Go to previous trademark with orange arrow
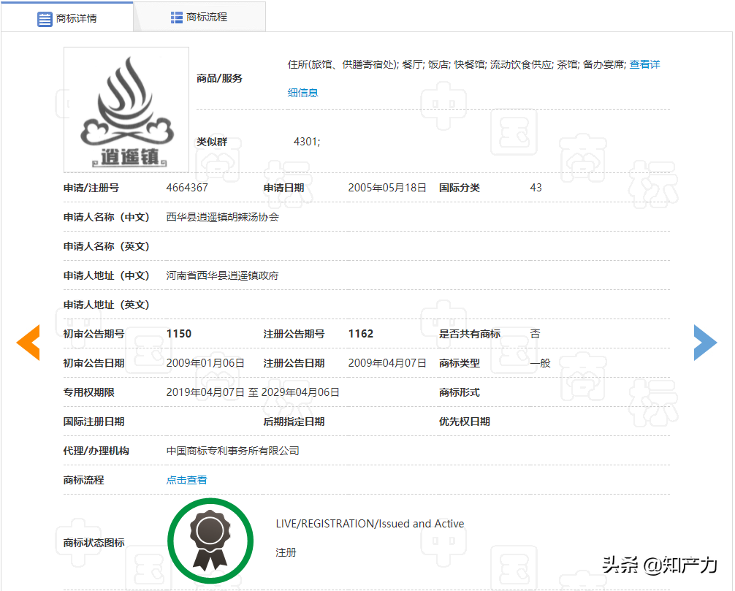 point(28,343)
